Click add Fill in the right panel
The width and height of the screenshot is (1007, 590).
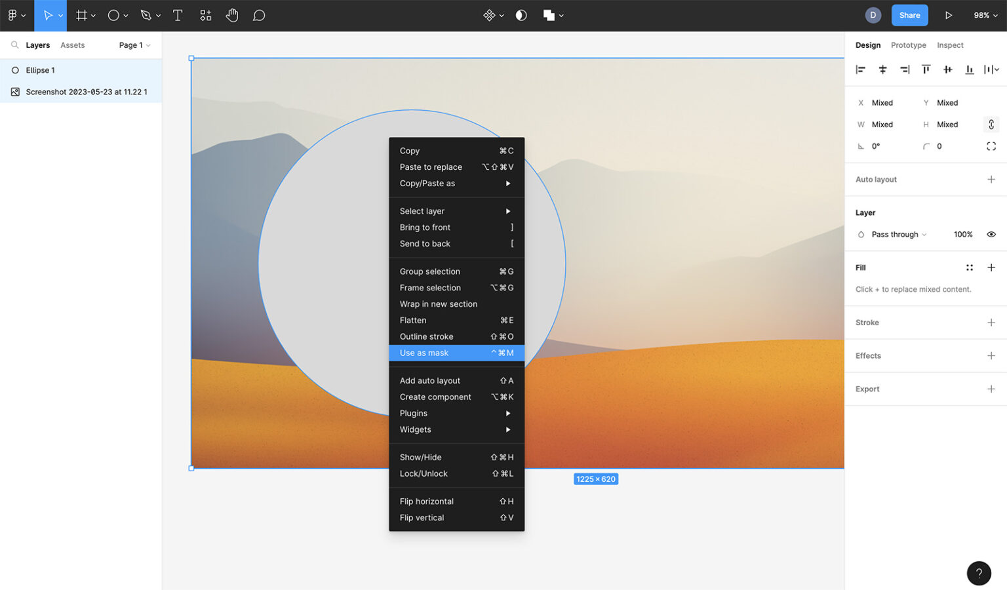991,267
